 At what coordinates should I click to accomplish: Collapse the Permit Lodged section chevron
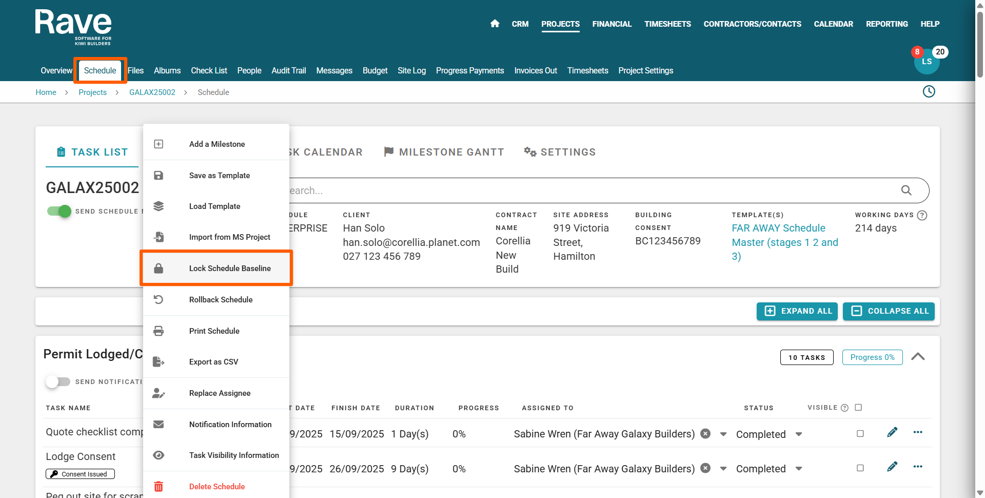[918, 357]
